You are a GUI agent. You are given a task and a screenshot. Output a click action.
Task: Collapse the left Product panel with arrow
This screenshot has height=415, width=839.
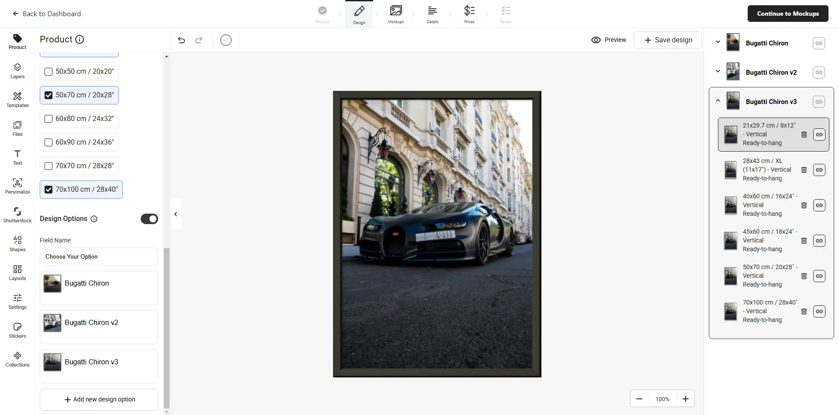[x=176, y=214]
